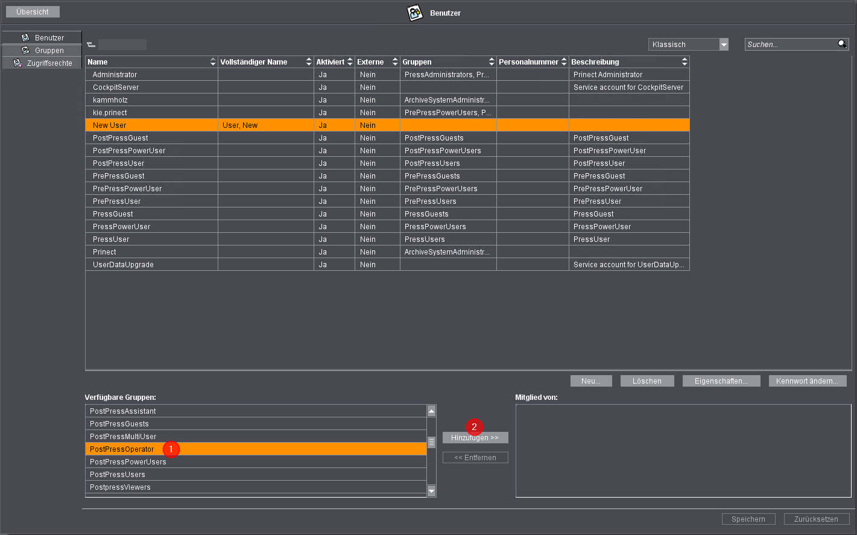This screenshot has height=535, width=857.
Task: Select the PrePressPowerUser user row
Action: point(387,189)
